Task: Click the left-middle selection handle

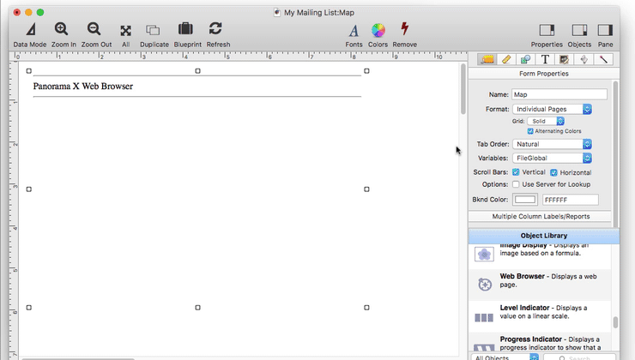Action: (x=29, y=189)
